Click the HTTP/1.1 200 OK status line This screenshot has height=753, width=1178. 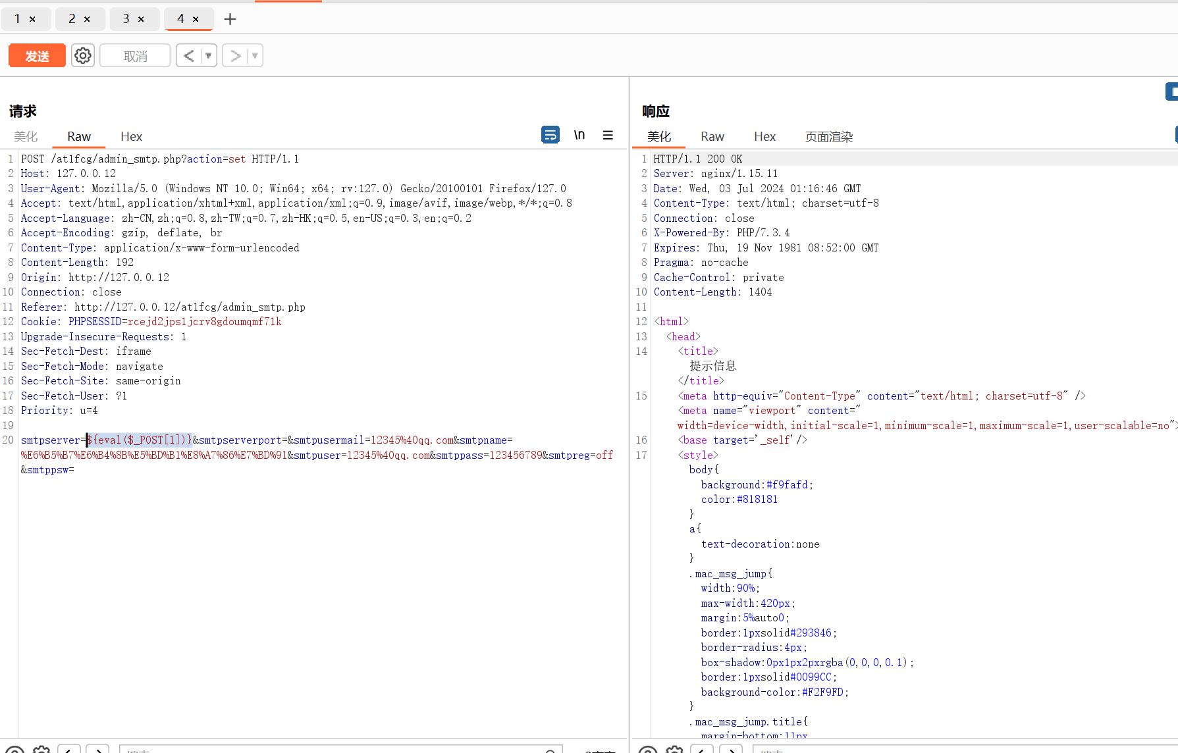point(698,159)
